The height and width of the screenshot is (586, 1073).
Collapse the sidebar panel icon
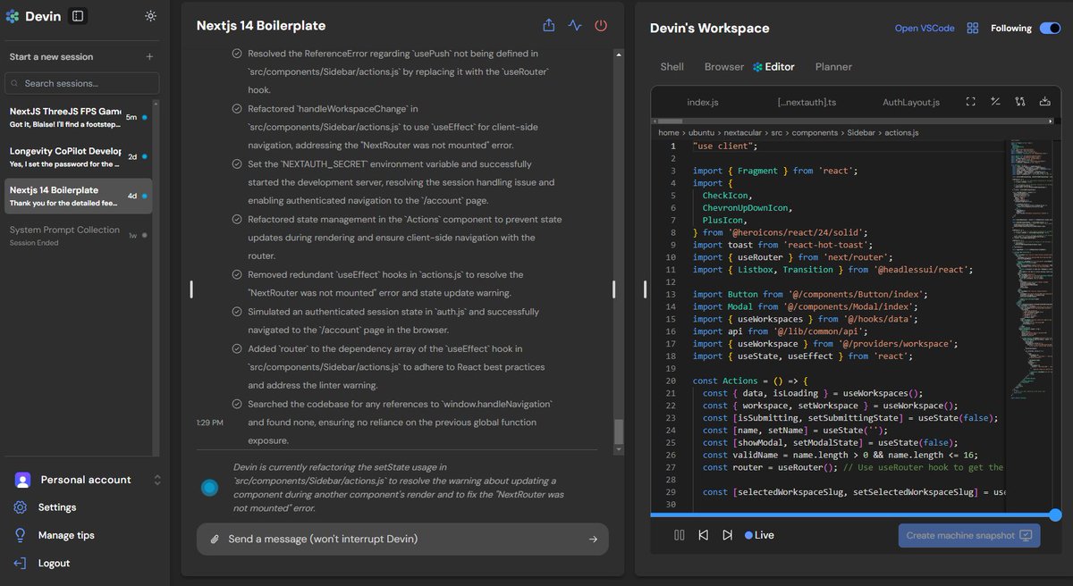[x=78, y=16]
